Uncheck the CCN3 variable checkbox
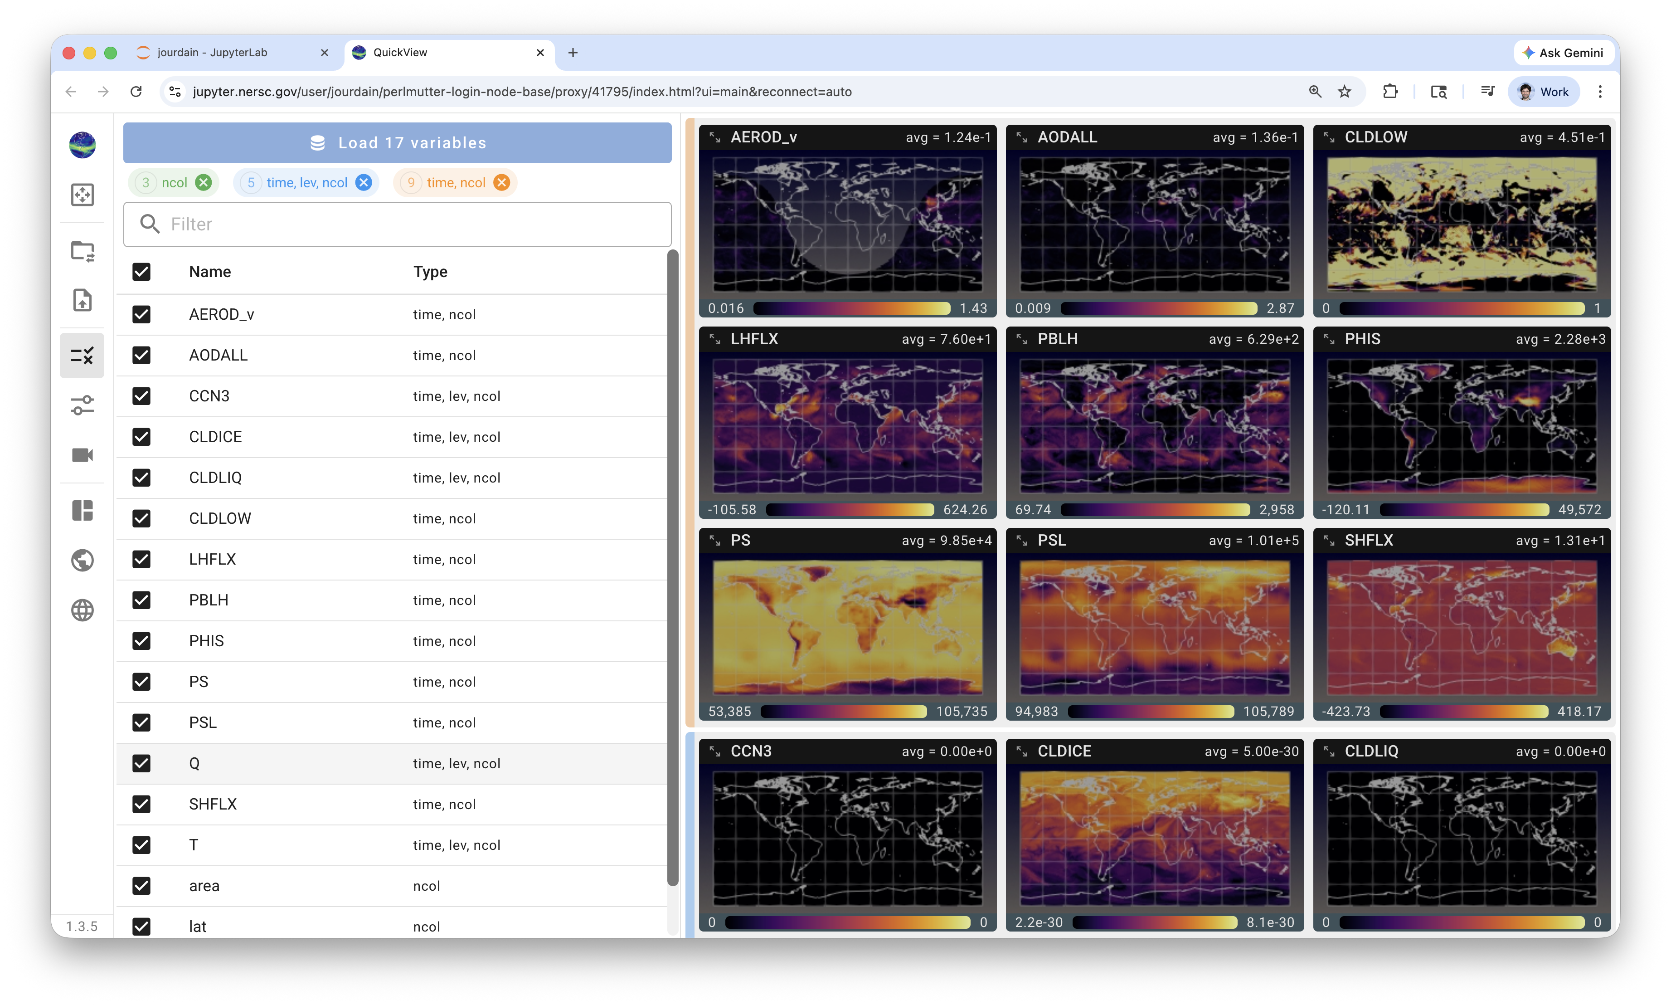Screen dimensions: 1671x1005 141,396
